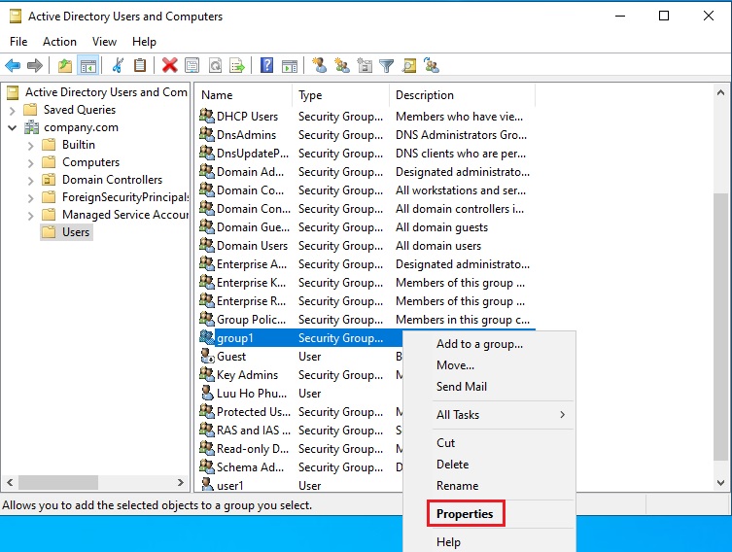The width and height of the screenshot is (732, 552).
Task: Click the left pane horizontal scrollbar
Action: point(95,482)
